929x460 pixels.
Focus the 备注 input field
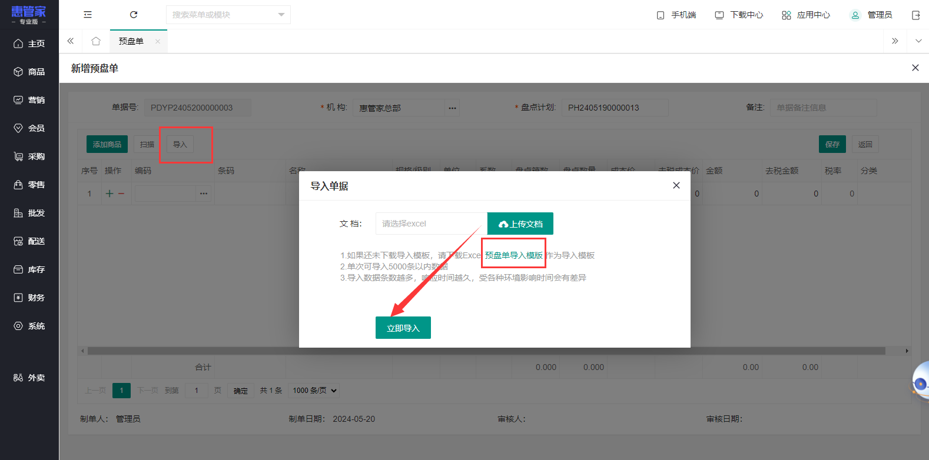pos(824,108)
